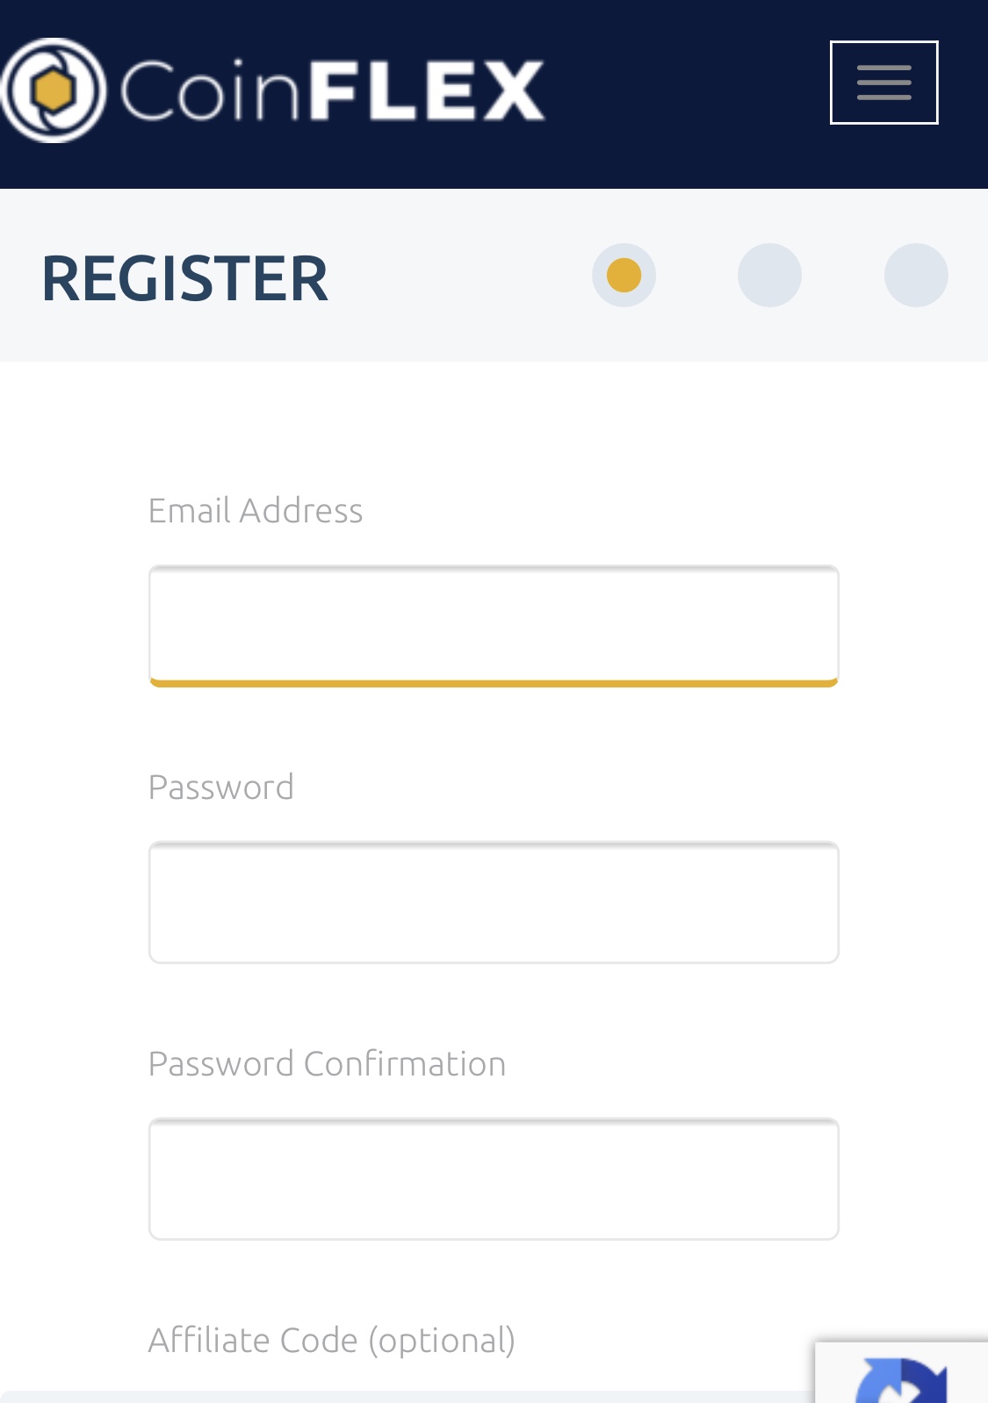The image size is (988, 1403).
Task: Select the gold first step indicator
Action: [x=624, y=275]
